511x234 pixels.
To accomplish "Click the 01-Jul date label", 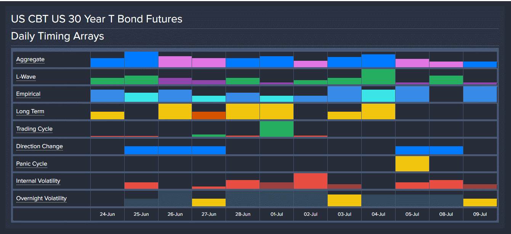I will [276, 214].
